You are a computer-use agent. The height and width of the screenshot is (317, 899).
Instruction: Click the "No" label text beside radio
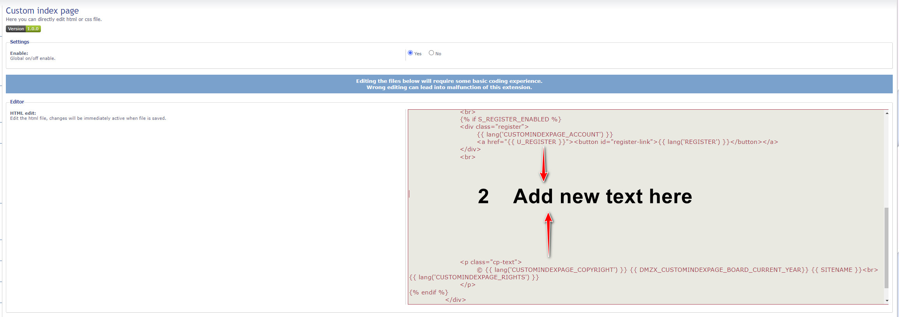tap(438, 54)
